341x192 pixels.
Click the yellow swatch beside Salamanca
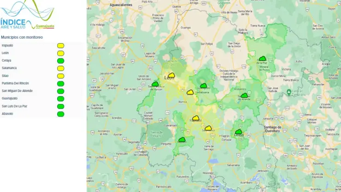61,69
